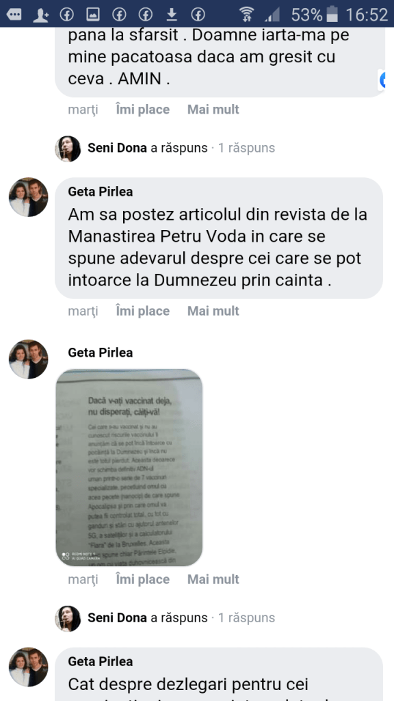Open Mai mult under the AMIN comment
This screenshot has height=701, width=394.
(x=213, y=110)
